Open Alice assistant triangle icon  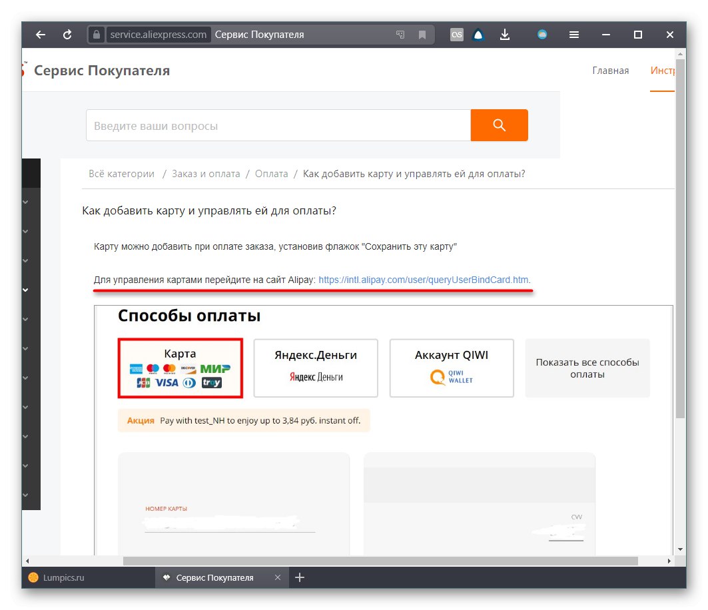478,35
